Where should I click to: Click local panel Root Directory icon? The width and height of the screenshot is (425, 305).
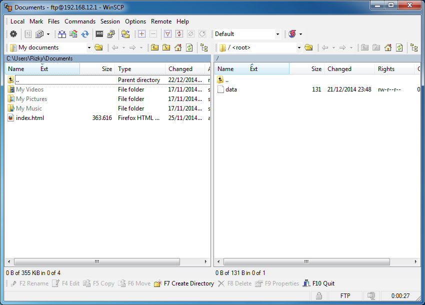click(166, 47)
